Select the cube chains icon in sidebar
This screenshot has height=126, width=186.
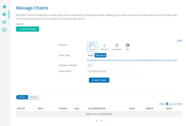click(x=4, y=14)
